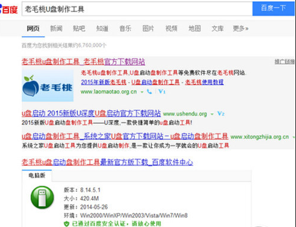Focus the search input field
This screenshot has height=227, width=296.
pyautogui.click(x=137, y=9)
